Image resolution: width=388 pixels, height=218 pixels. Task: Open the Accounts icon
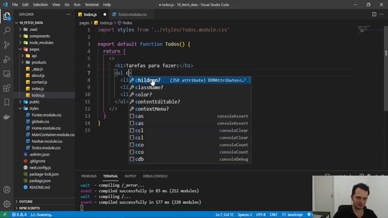click(7, 190)
